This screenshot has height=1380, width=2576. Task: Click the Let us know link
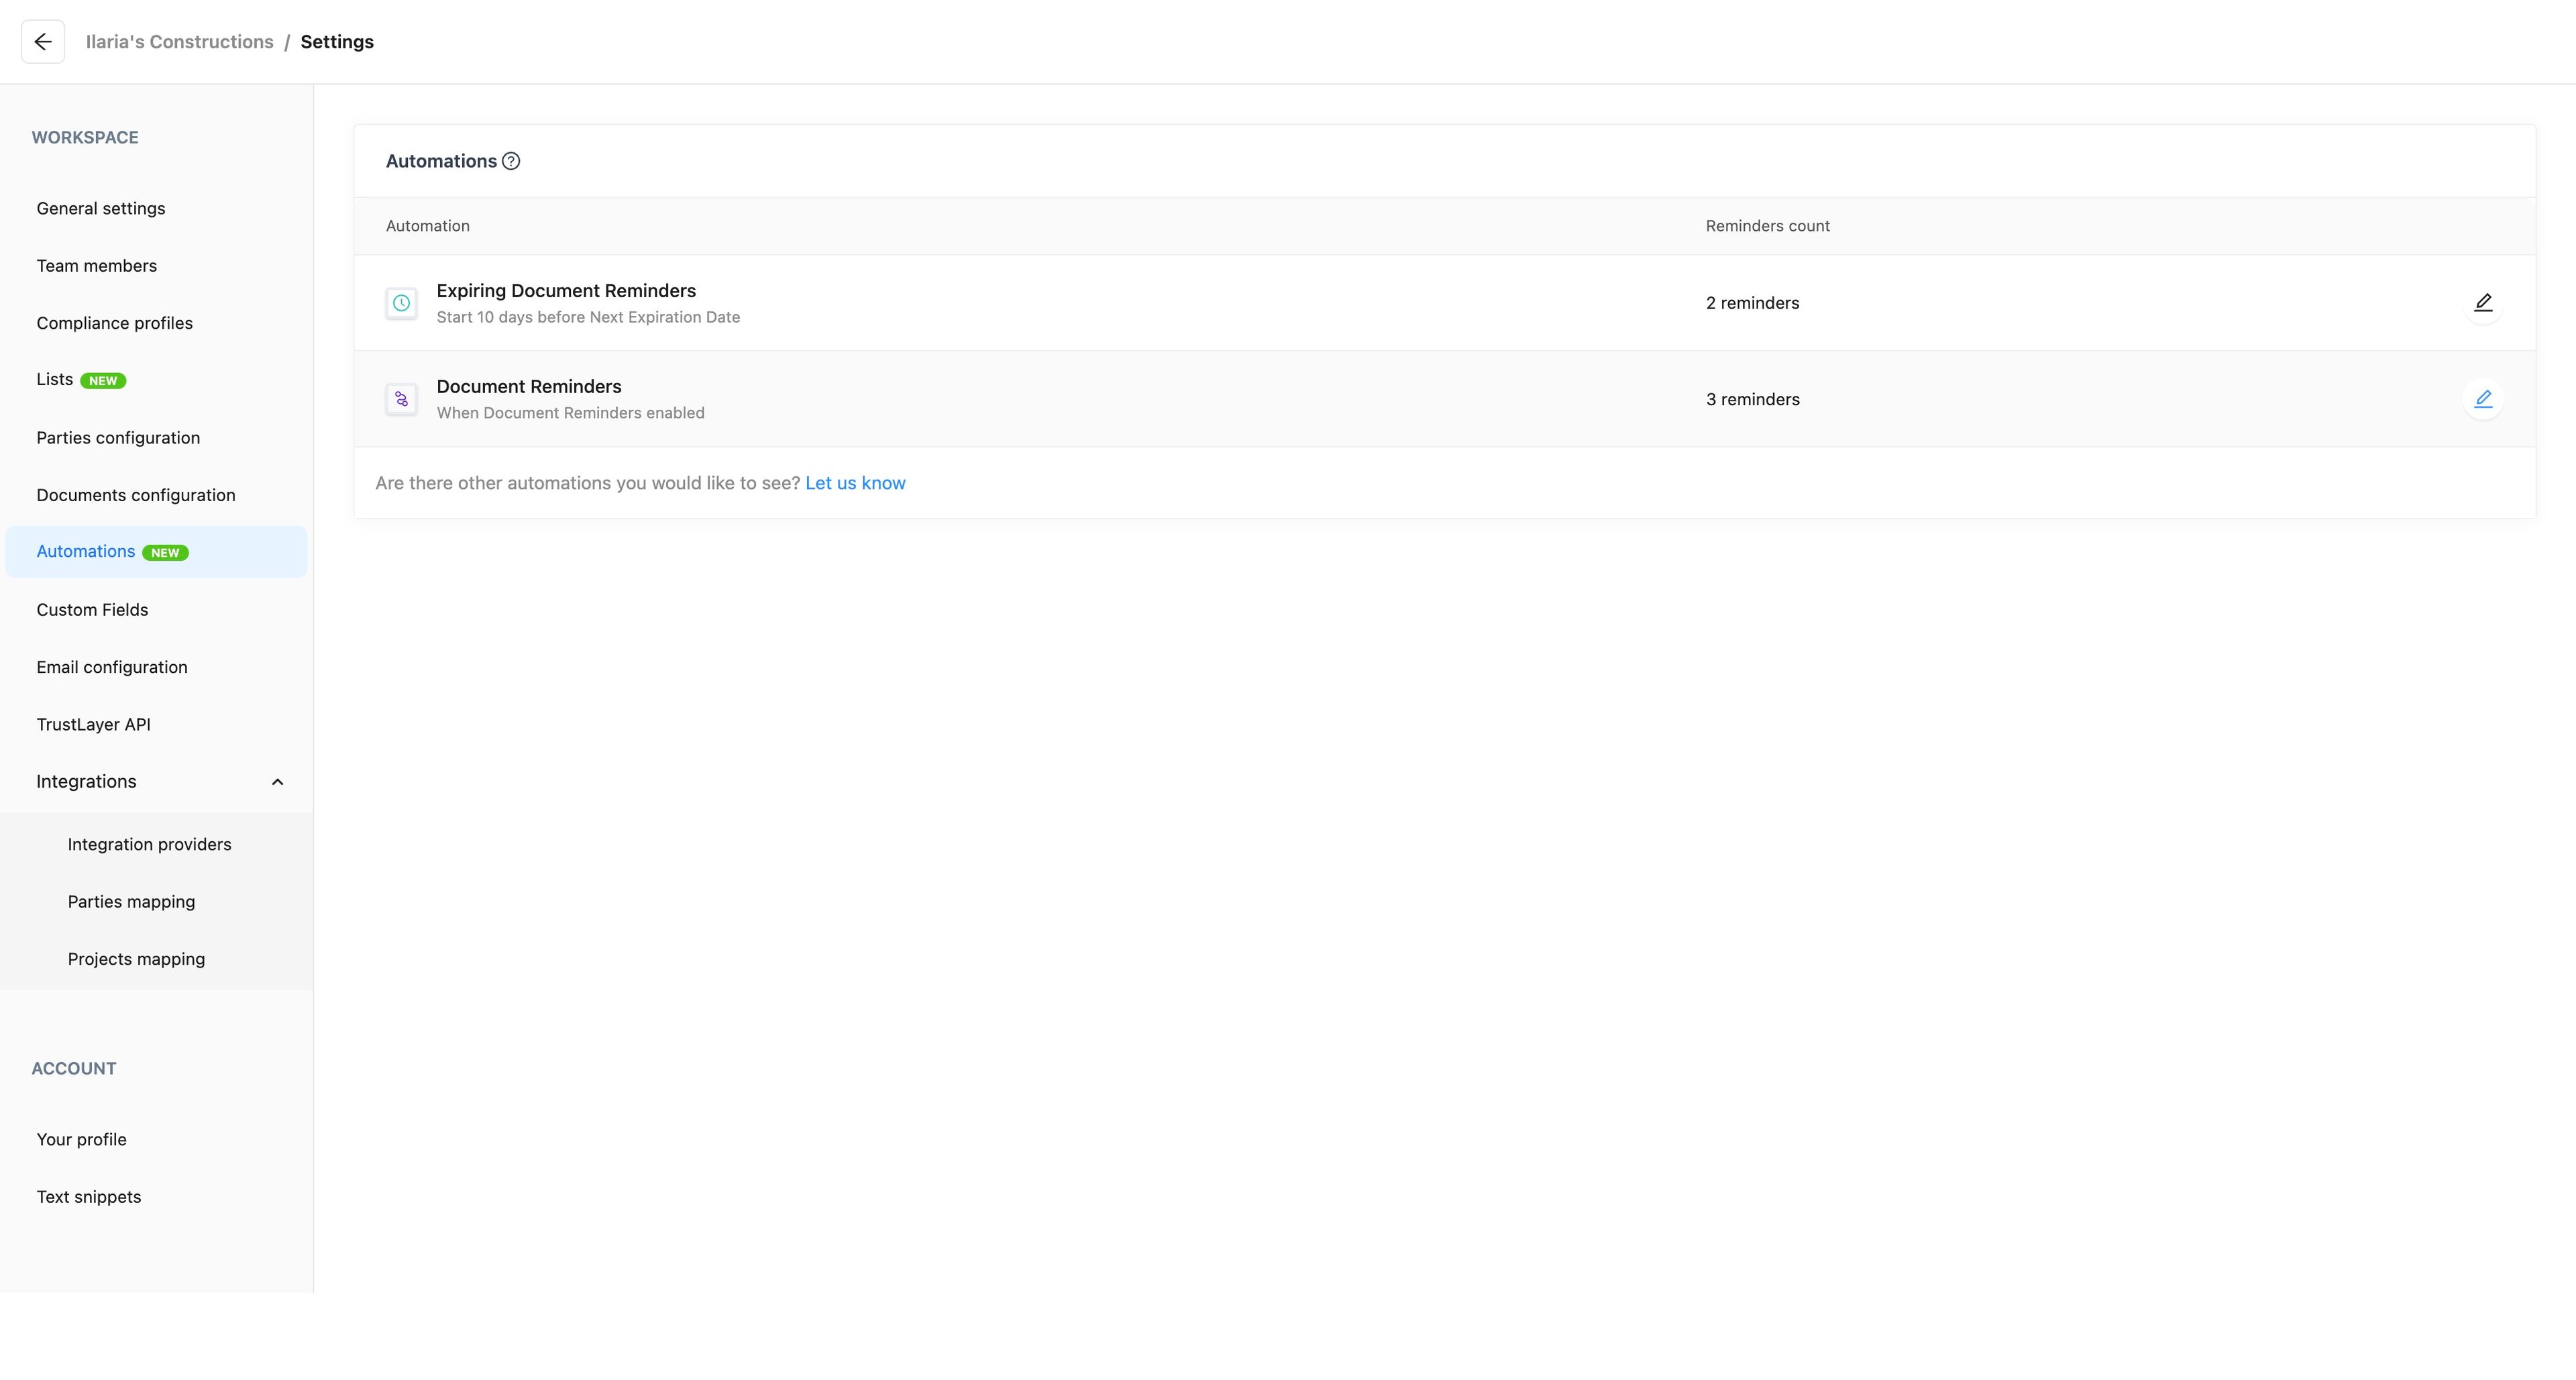point(855,483)
